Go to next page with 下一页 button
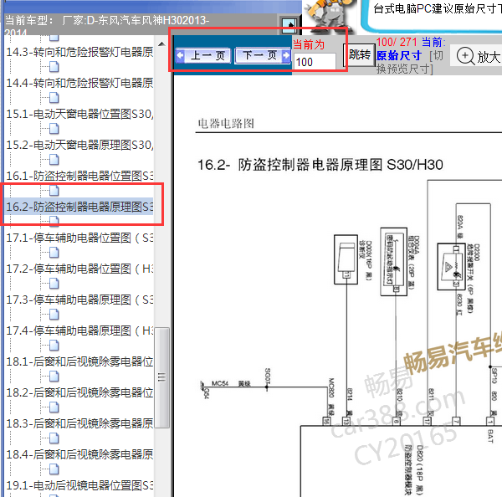 [x=263, y=56]
